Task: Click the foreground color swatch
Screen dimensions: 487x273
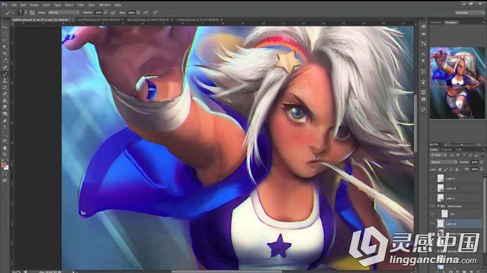Action: coord(3,165)
